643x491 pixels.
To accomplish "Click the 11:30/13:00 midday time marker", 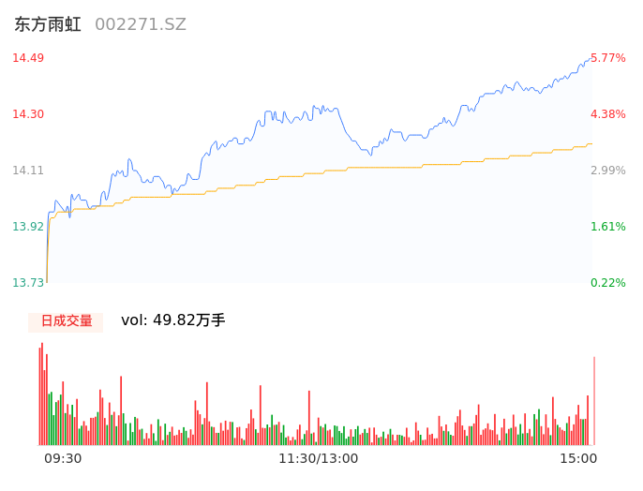I will (x=318, y=458).
